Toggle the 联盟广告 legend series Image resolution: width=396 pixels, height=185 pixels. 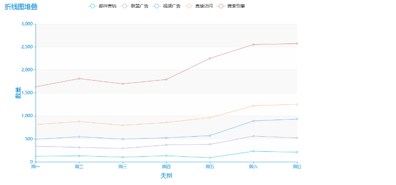pos(135,6)
